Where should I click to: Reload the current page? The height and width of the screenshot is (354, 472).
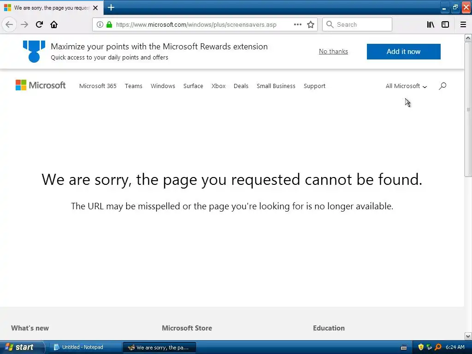39,24
